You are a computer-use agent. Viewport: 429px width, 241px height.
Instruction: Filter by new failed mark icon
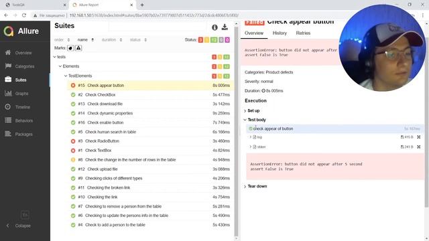pyautogui.click(x=78, y=48)
